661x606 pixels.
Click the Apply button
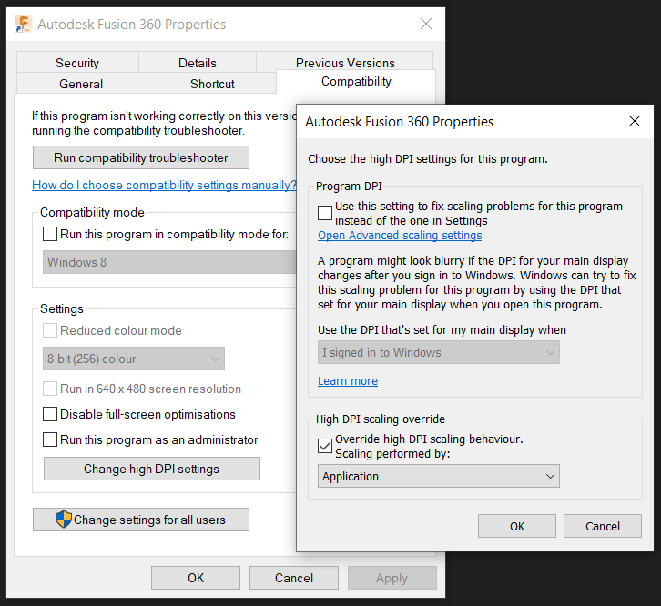tap(392, 578)
